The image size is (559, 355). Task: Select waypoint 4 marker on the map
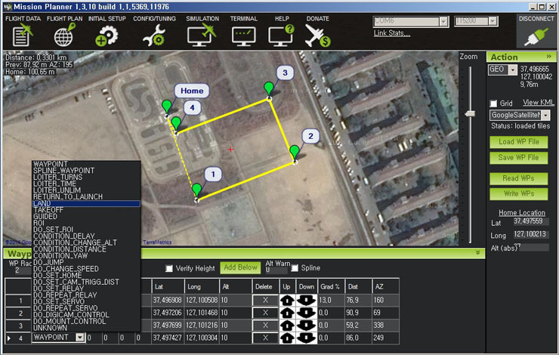(x=176, y=123)
